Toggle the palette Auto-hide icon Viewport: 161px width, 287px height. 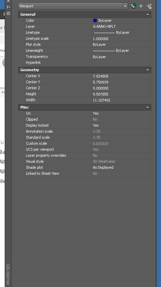click(x=8, y=7)
